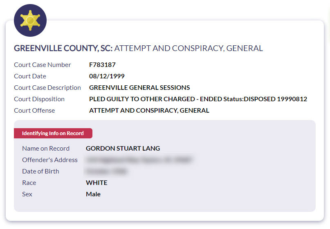The width and height of the screenshot is (330, 229).
Task: Click the Pled Guilty disposition text
Action: [x=198, y=99]
